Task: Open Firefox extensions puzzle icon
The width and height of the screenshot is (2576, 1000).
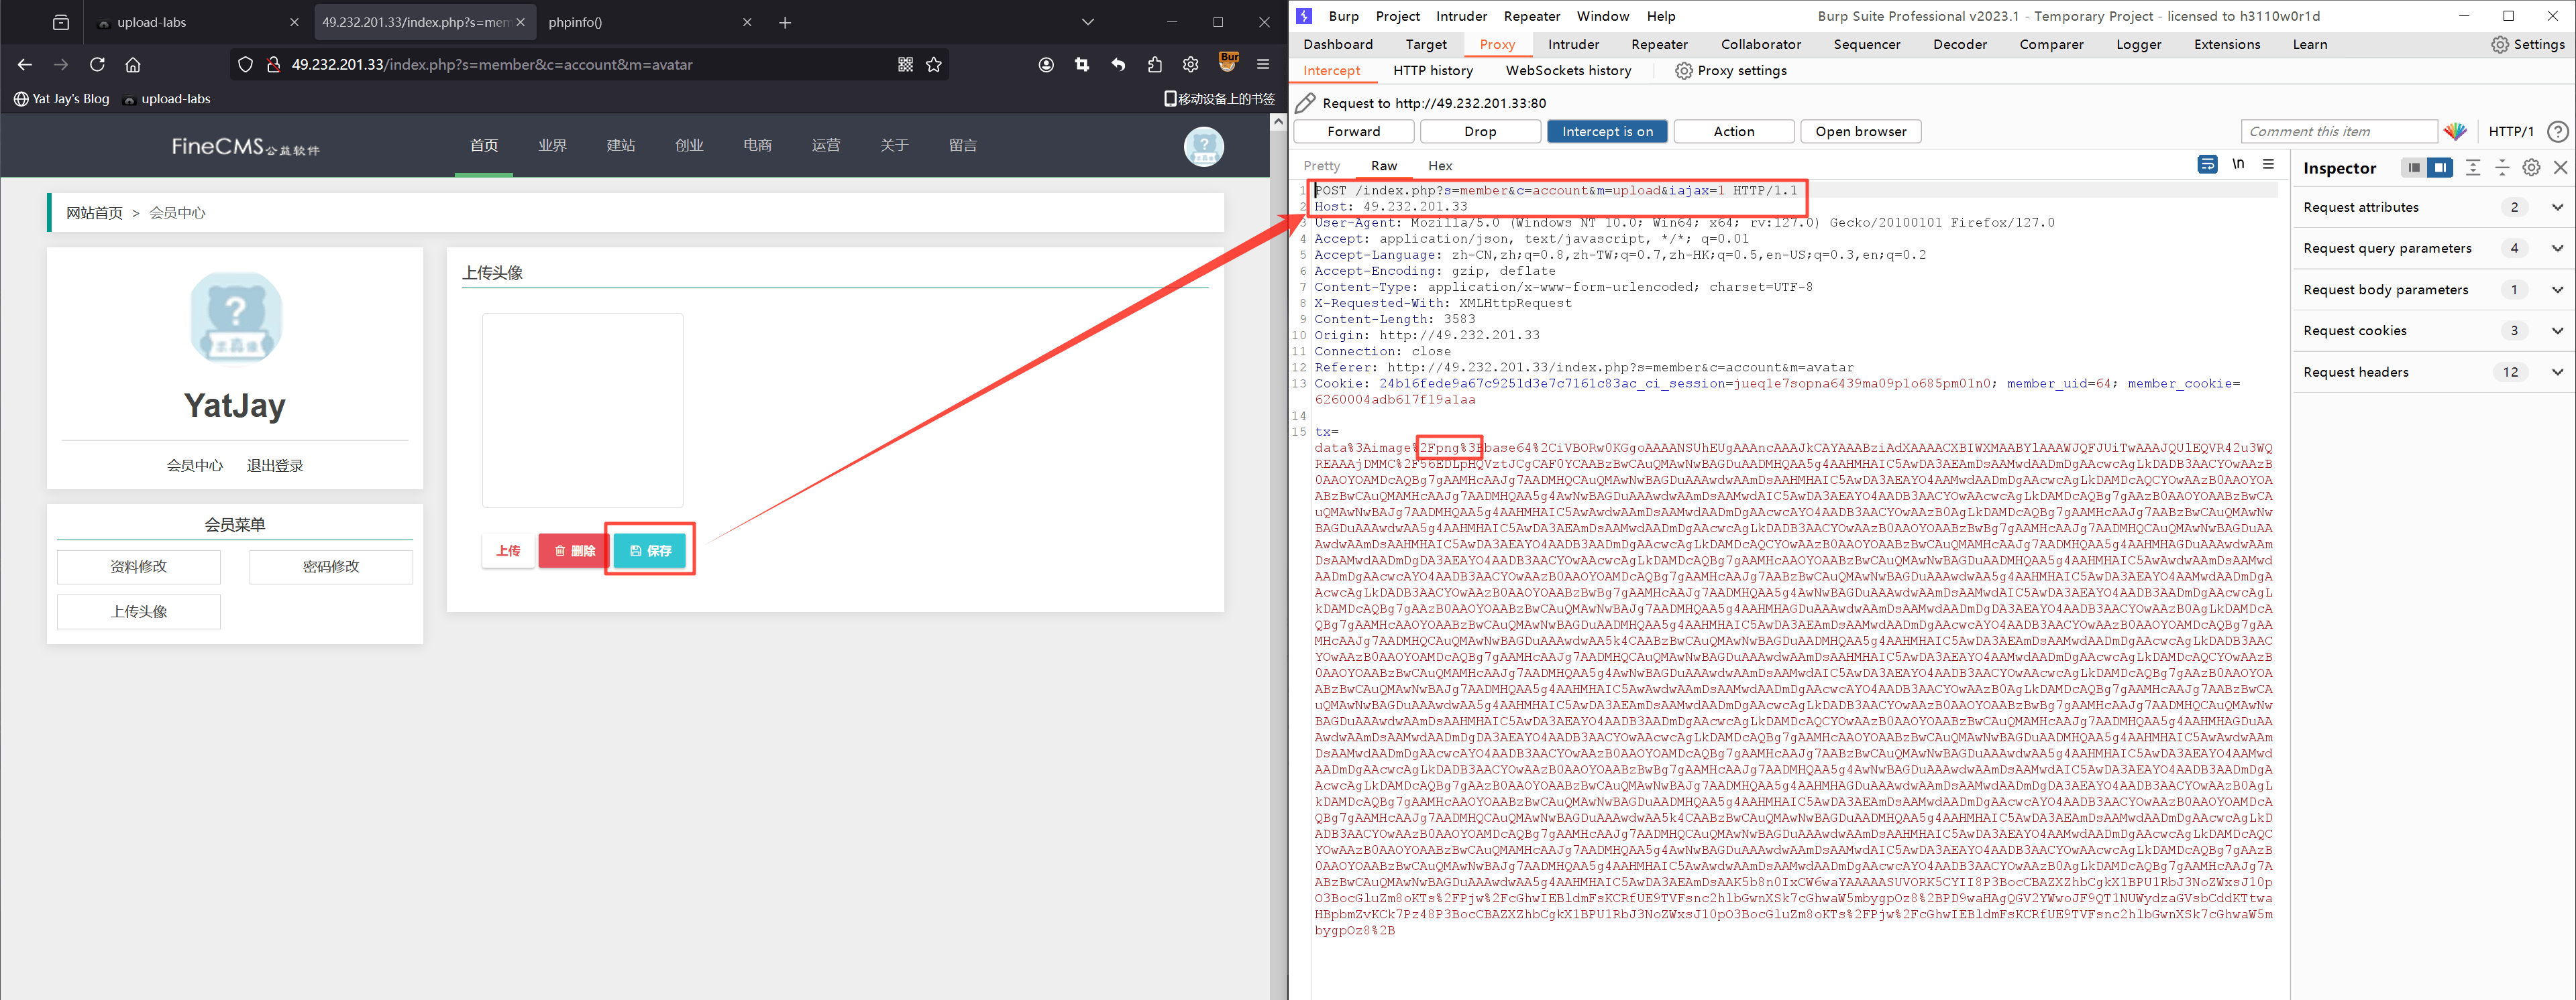Action: coord(1155,65)
